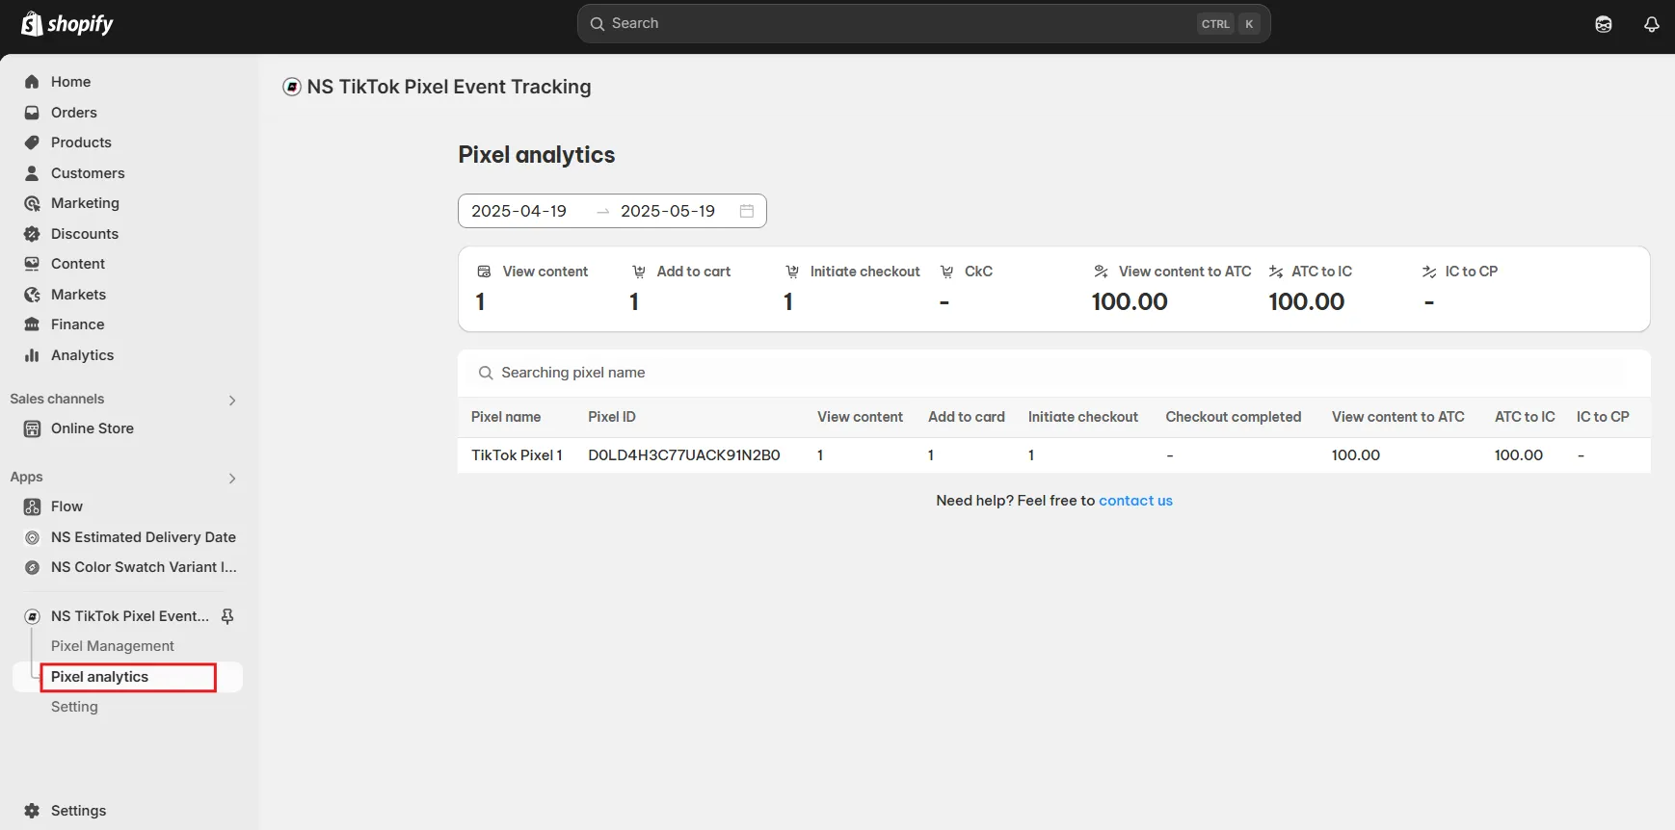Click the Flow app icon
The image size is (1675, 830).
click(32, 506)
